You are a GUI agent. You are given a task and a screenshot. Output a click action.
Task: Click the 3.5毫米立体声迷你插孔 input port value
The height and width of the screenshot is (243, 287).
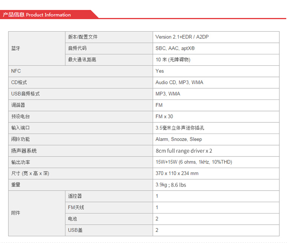[182, 128]
